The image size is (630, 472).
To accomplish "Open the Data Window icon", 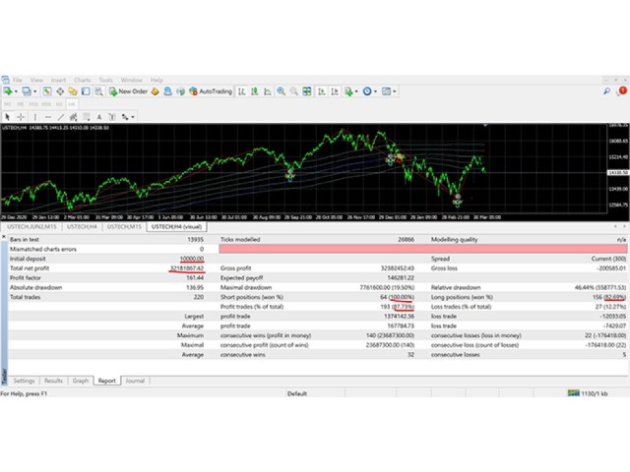I will tap(60, 91).
